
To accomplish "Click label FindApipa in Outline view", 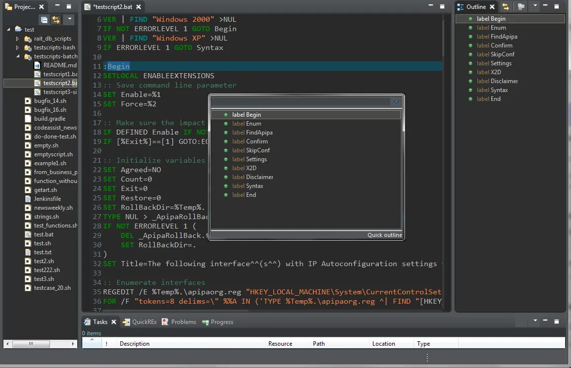I will pos(497,37).
